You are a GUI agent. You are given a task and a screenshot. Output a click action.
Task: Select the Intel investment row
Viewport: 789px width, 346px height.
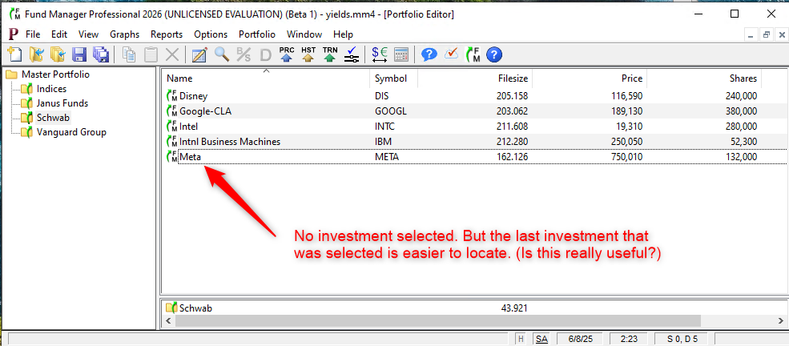(474, 127)
